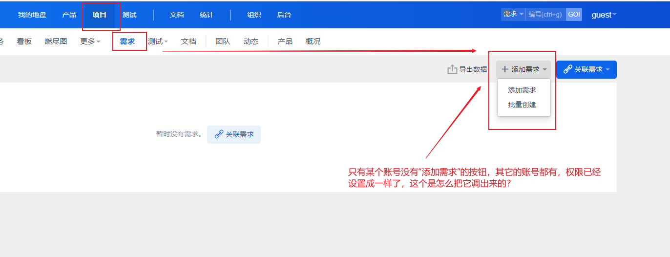This screenshot has height=257, width=670.
Task: Open 统计 in top navigation
Action: click(207, 15)
